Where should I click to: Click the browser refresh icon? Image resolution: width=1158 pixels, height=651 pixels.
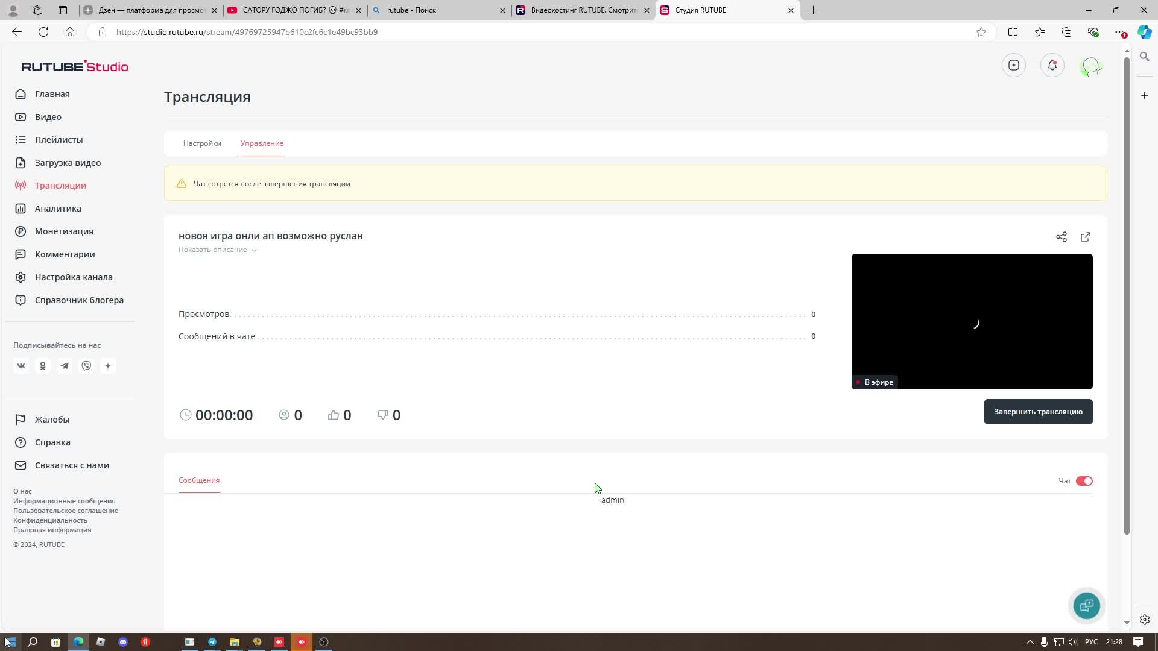click(43, 32)
